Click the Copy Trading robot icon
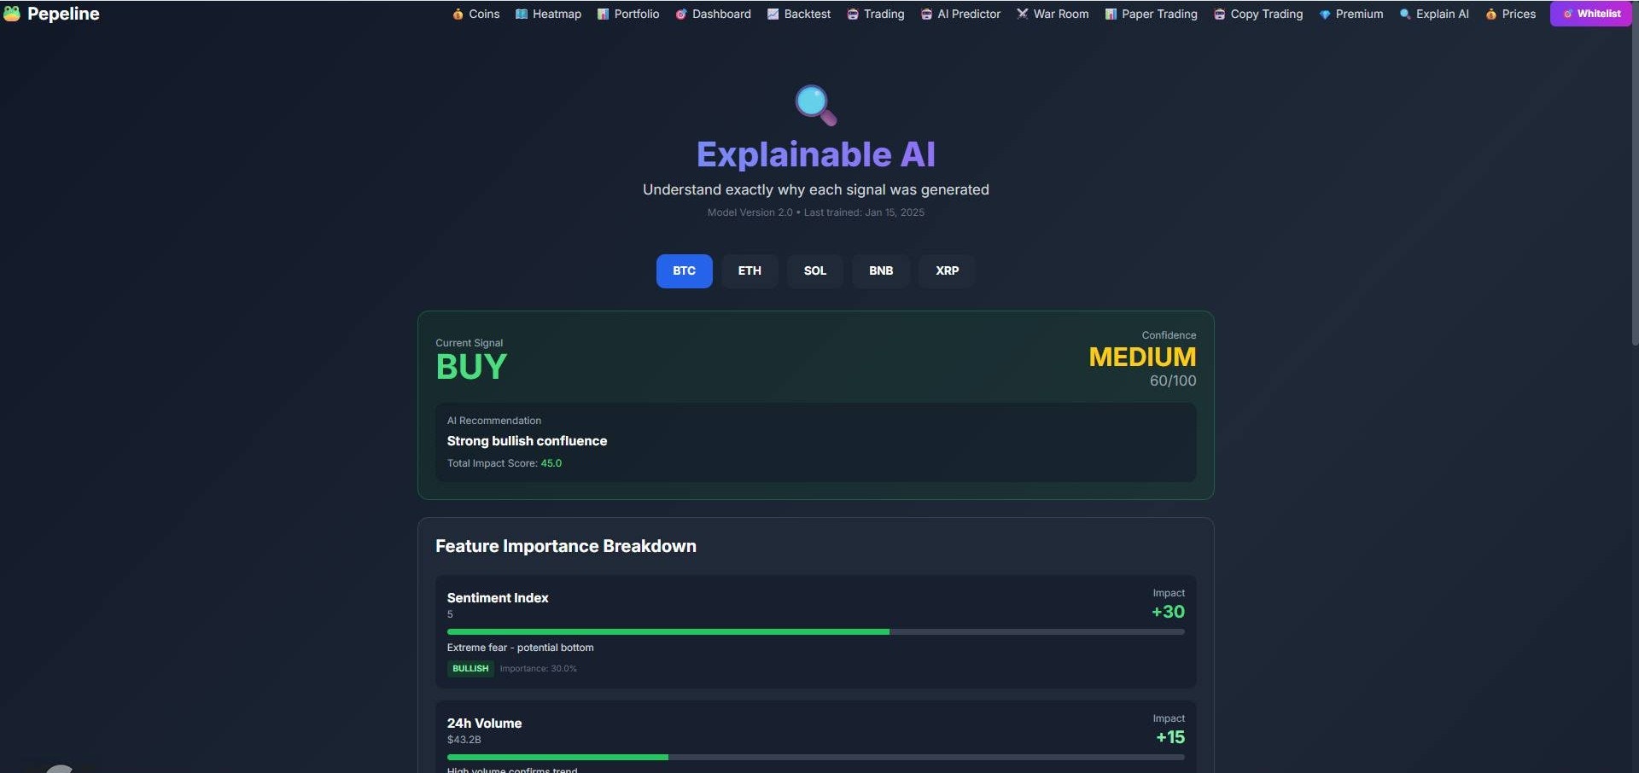1639x773 pixels. point(1220,15)
